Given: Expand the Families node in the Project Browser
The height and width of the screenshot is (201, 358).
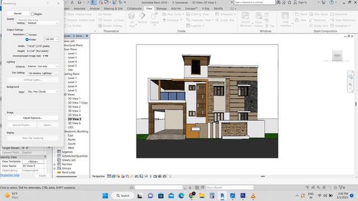Looking at the screenshot, I should coord(55,164).
